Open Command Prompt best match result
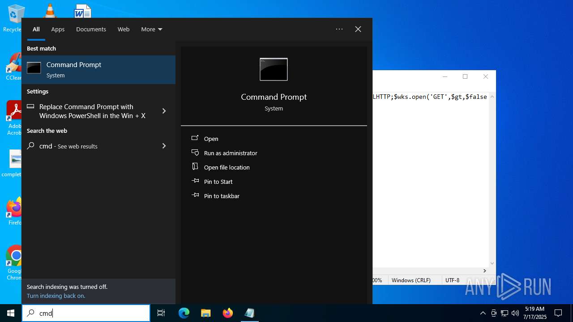The width and height of the screenshot is (573, 322). tap(98, 70)
